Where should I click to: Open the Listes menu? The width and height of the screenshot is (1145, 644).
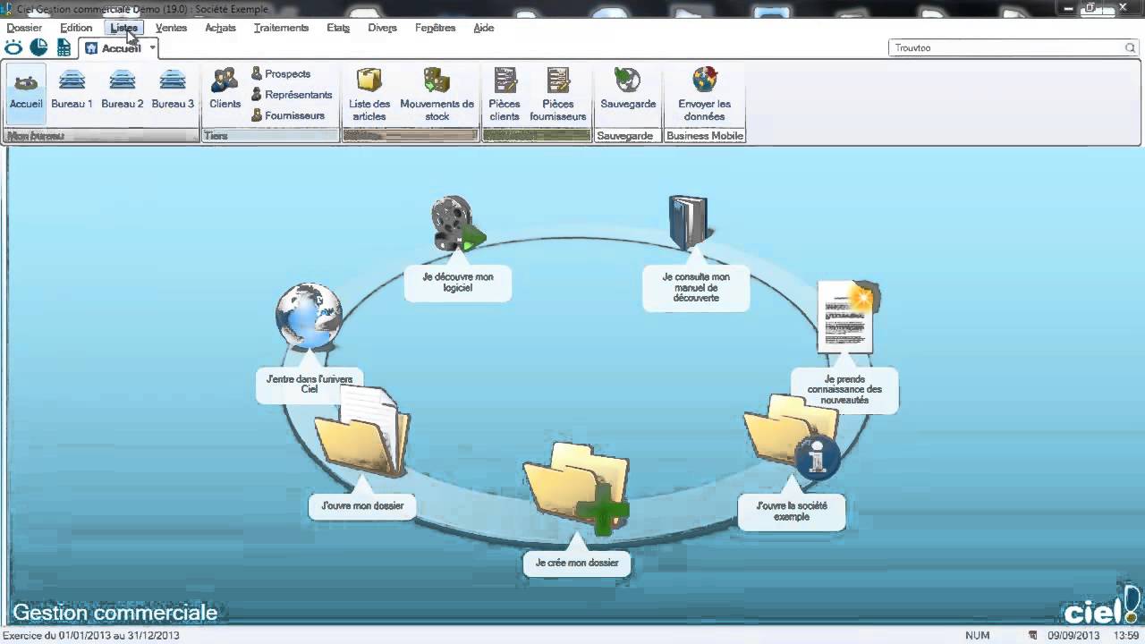(x=124, y=28)
